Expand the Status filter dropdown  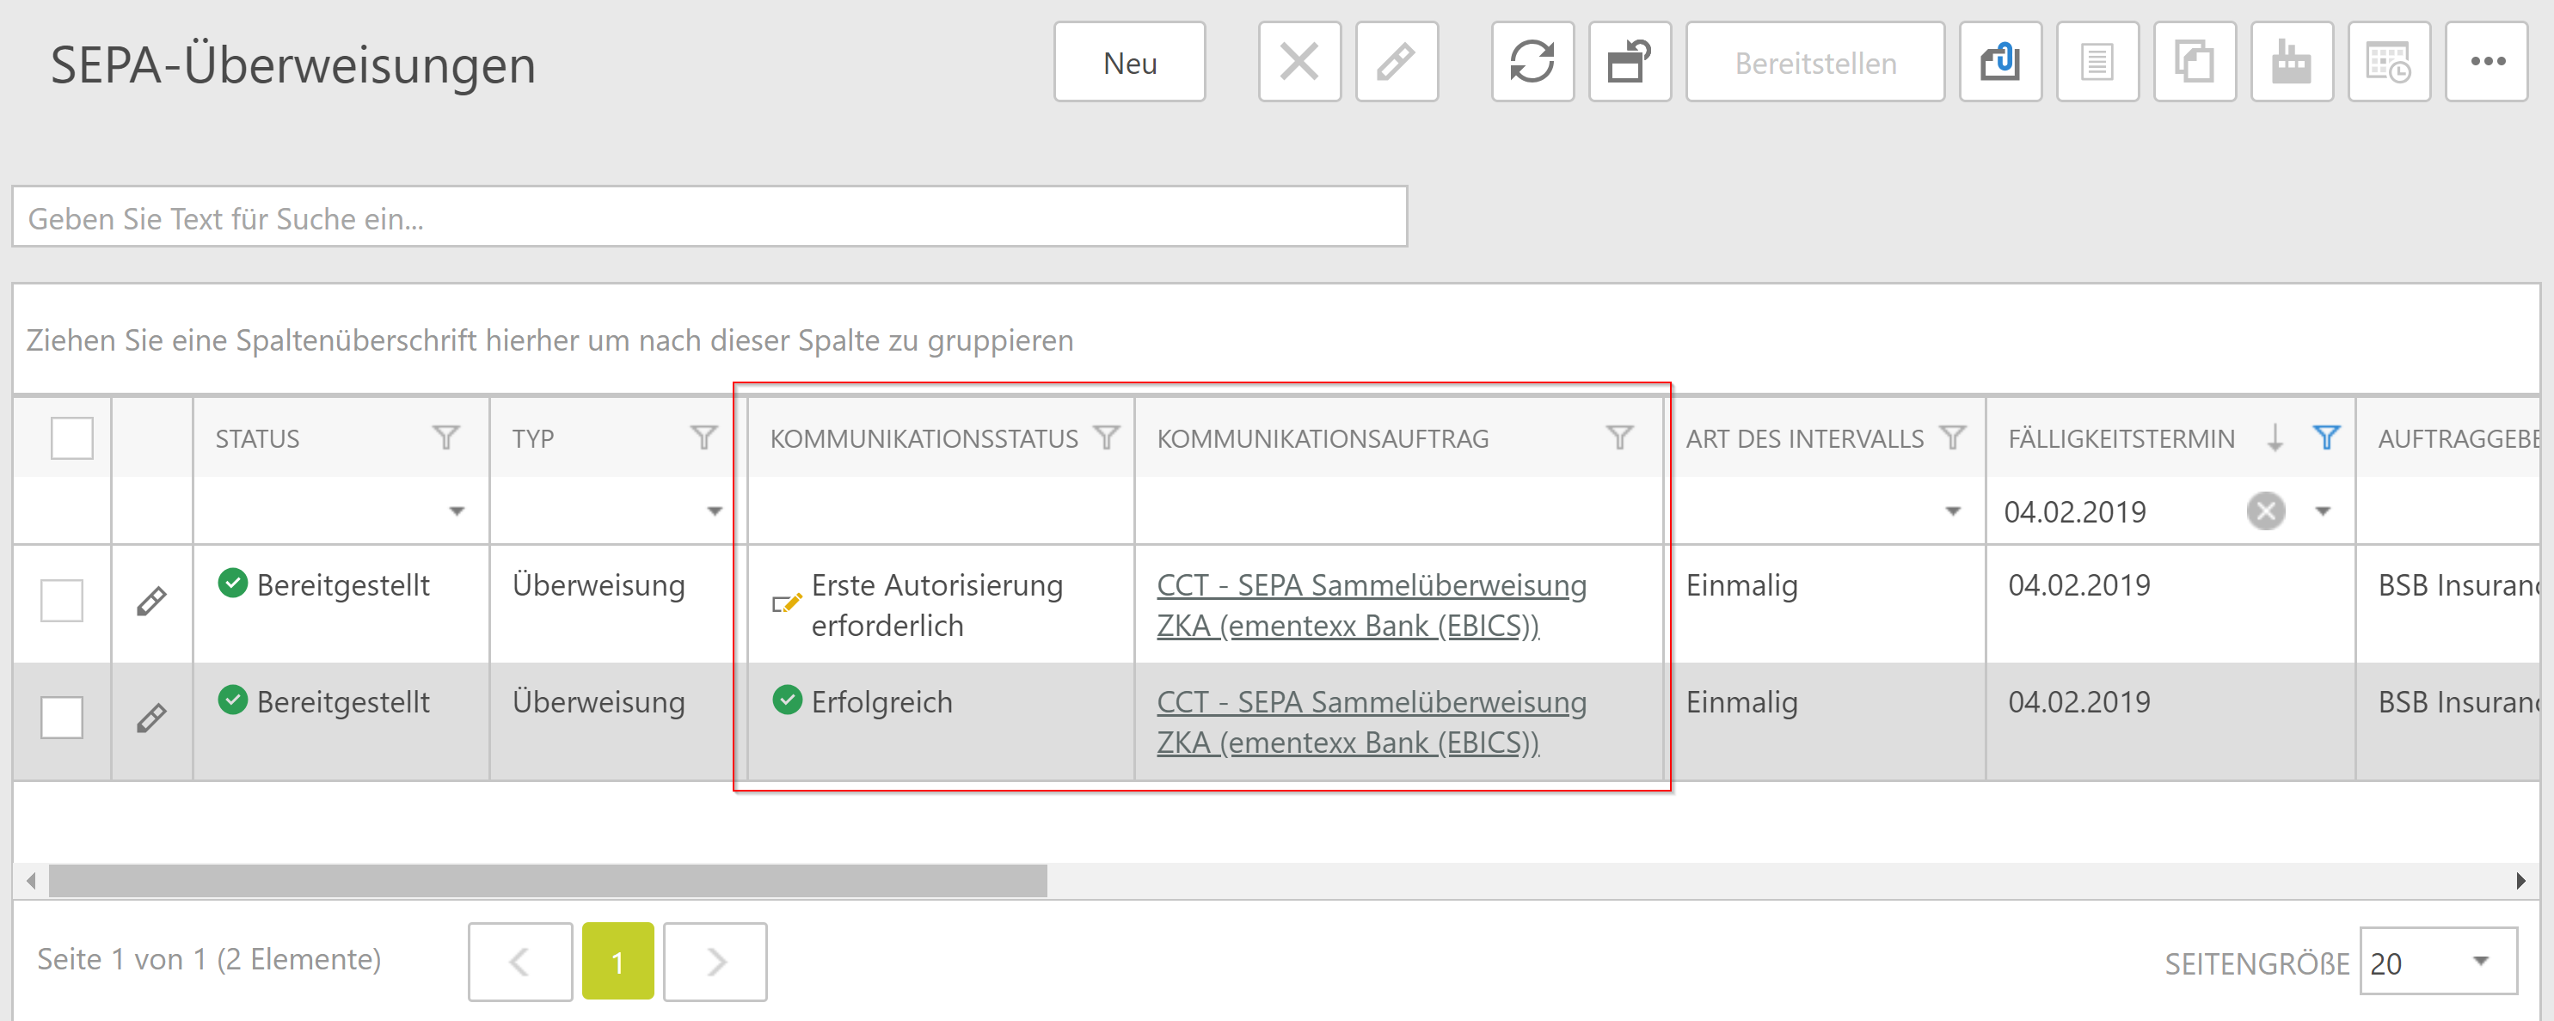[456, 511]
